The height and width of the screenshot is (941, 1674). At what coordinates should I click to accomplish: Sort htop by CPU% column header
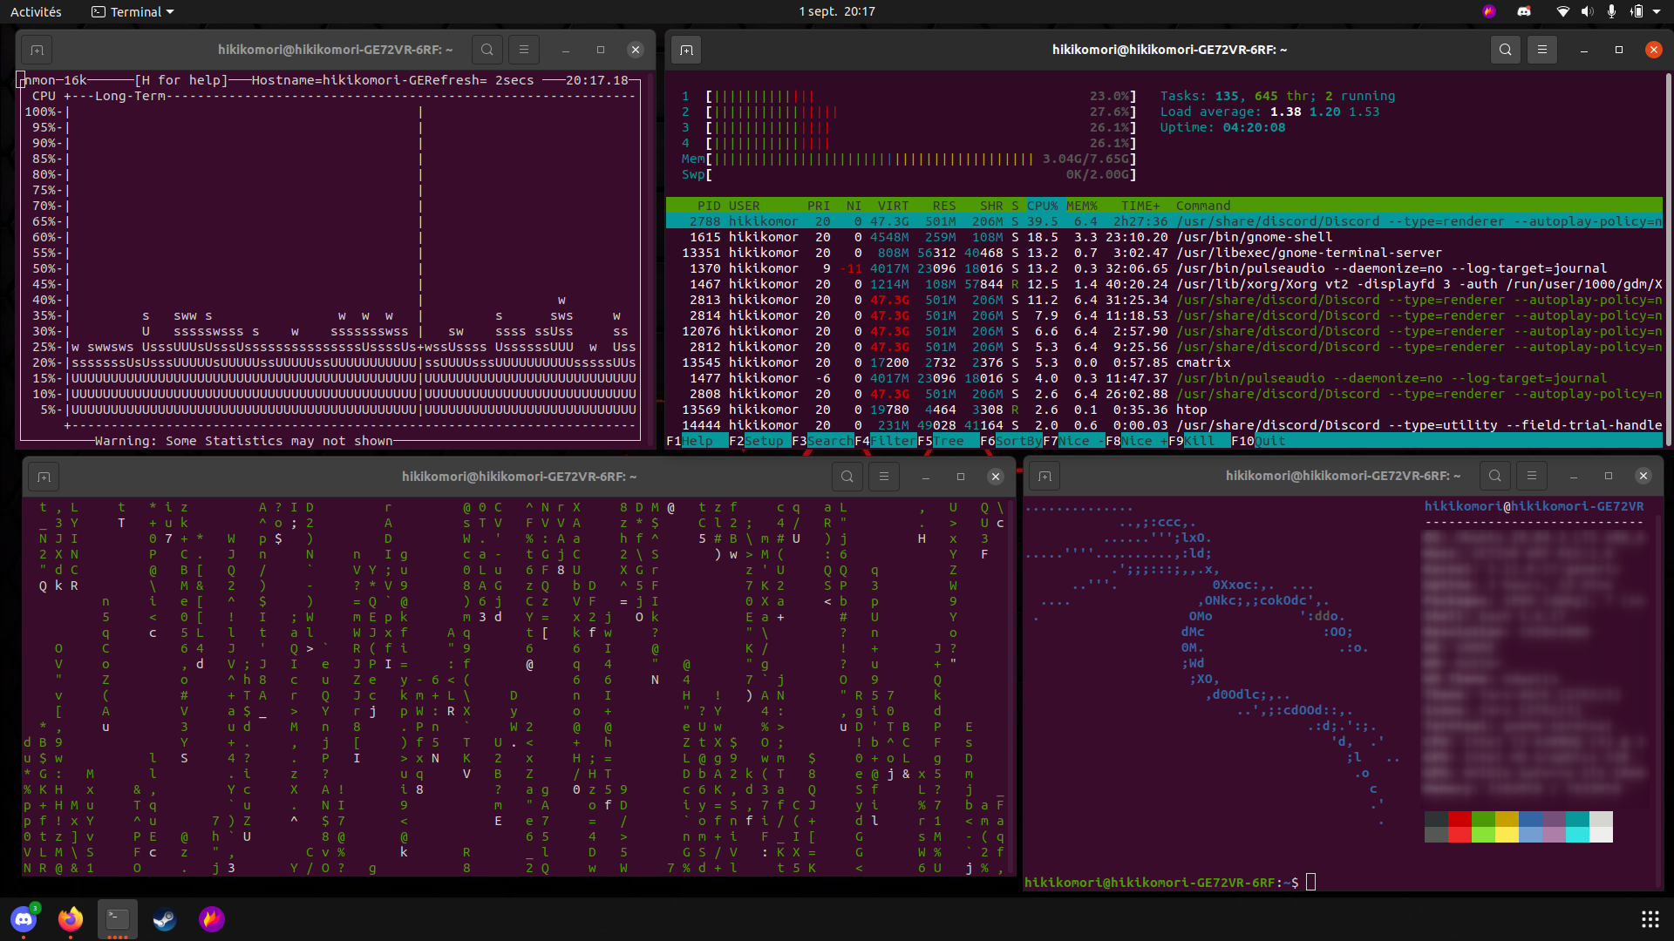1042,206
